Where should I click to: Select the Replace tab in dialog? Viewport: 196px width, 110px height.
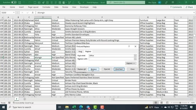coord(88,51)
